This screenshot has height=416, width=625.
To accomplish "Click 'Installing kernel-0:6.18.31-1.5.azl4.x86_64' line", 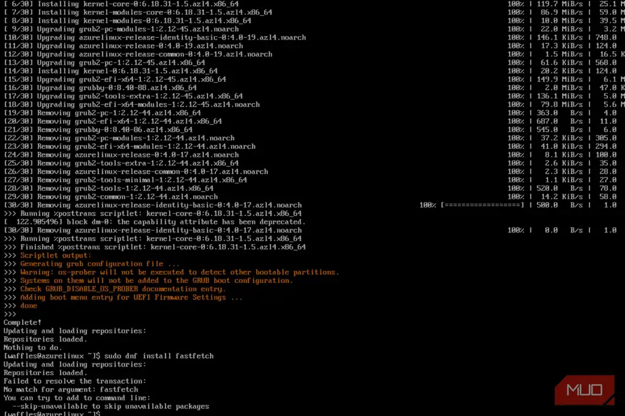I will 111,71.
